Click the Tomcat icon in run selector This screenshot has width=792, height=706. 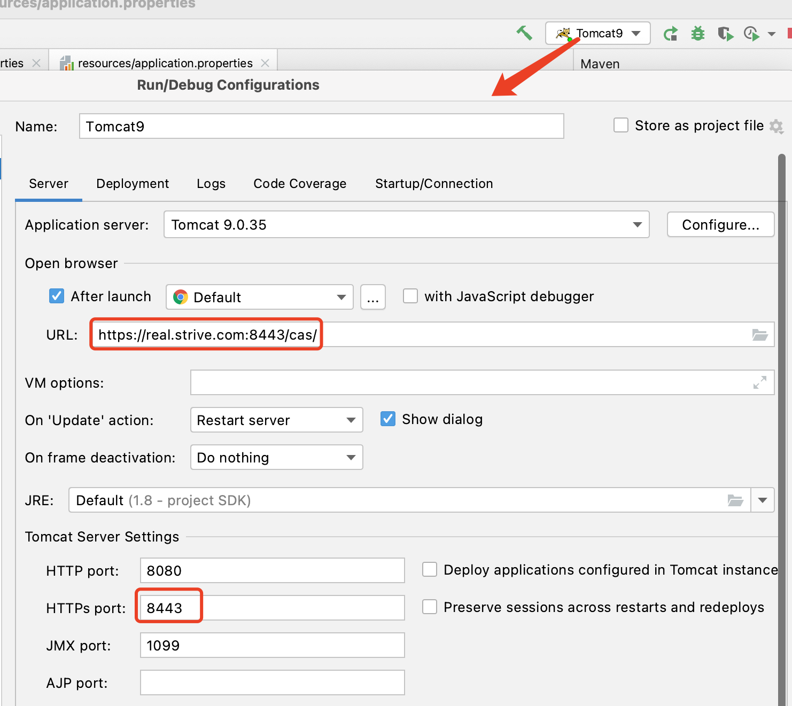[x=563, y=34]
